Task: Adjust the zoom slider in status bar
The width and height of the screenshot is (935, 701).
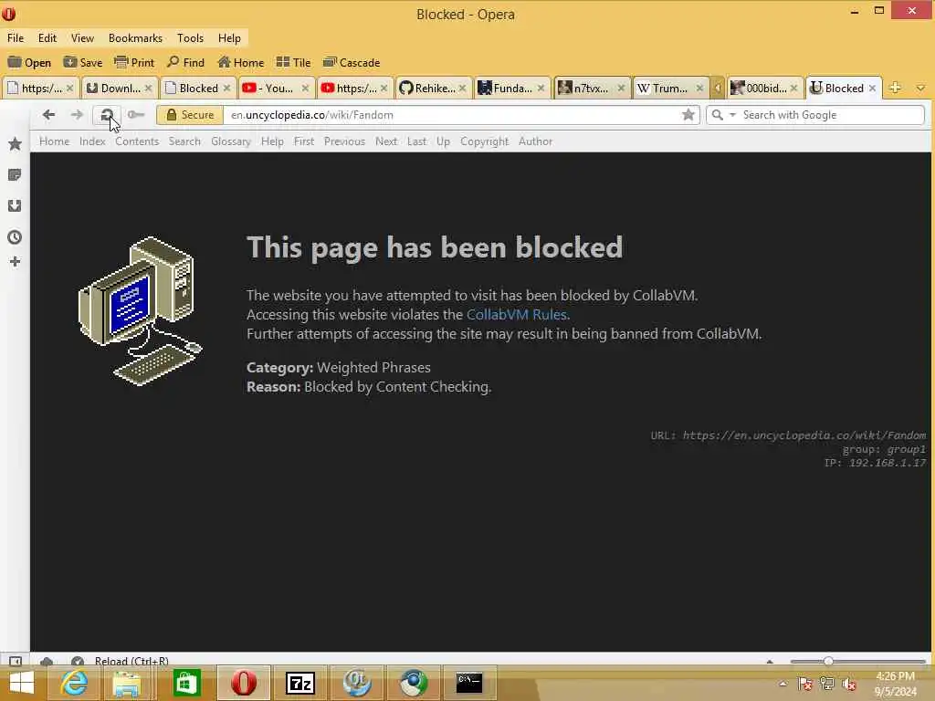Action: click(827, 661)
